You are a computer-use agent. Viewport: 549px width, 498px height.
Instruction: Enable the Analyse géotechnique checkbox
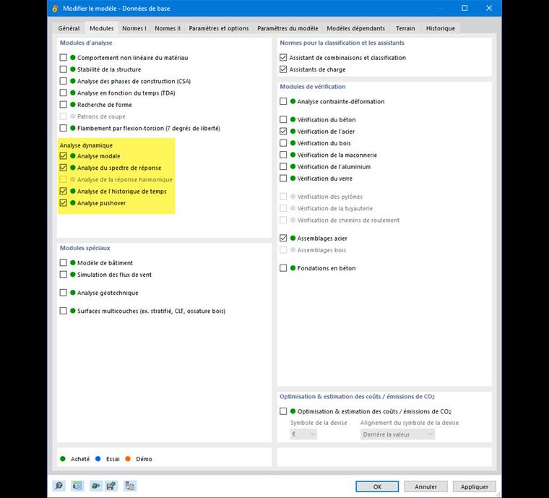(63, 293)
